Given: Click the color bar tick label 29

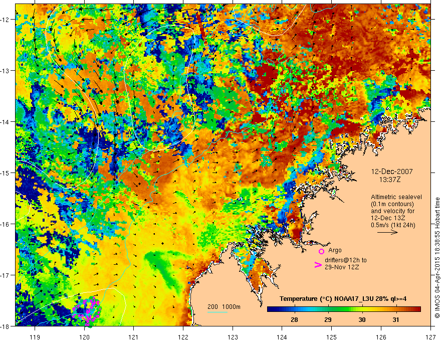Looking at the screenshot, I should point(328,319).
